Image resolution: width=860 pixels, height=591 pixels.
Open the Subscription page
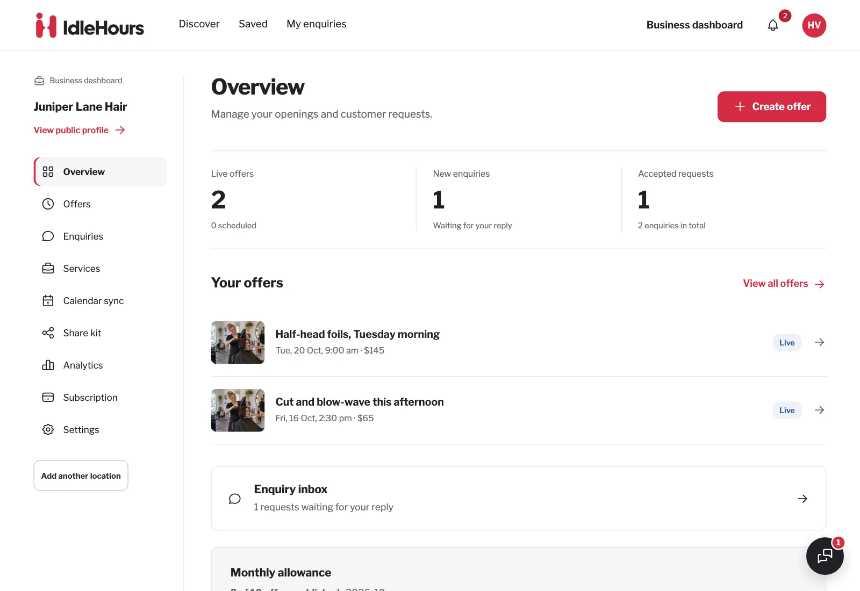(x=100, y=398)
